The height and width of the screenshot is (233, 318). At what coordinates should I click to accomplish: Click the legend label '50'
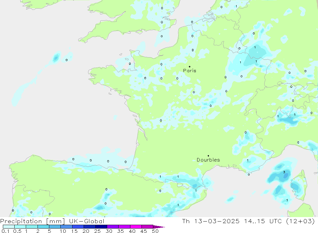click(155, 231)
